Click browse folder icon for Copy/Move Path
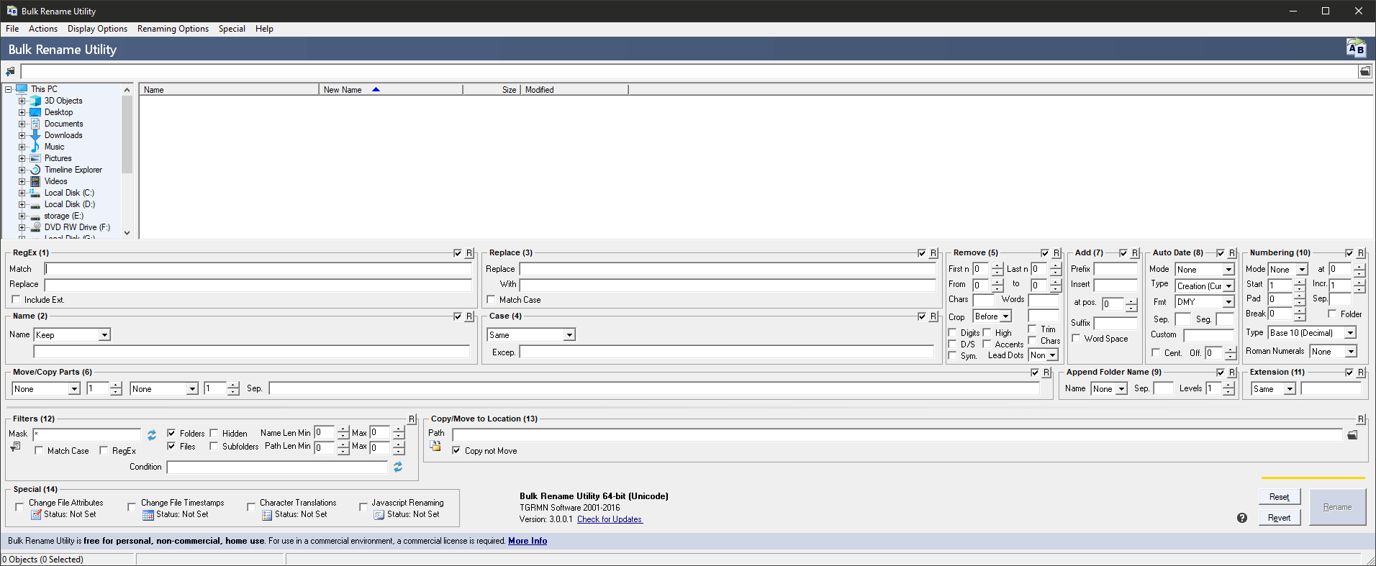This screenshot has width=1376, height=566. [1352, 435]
